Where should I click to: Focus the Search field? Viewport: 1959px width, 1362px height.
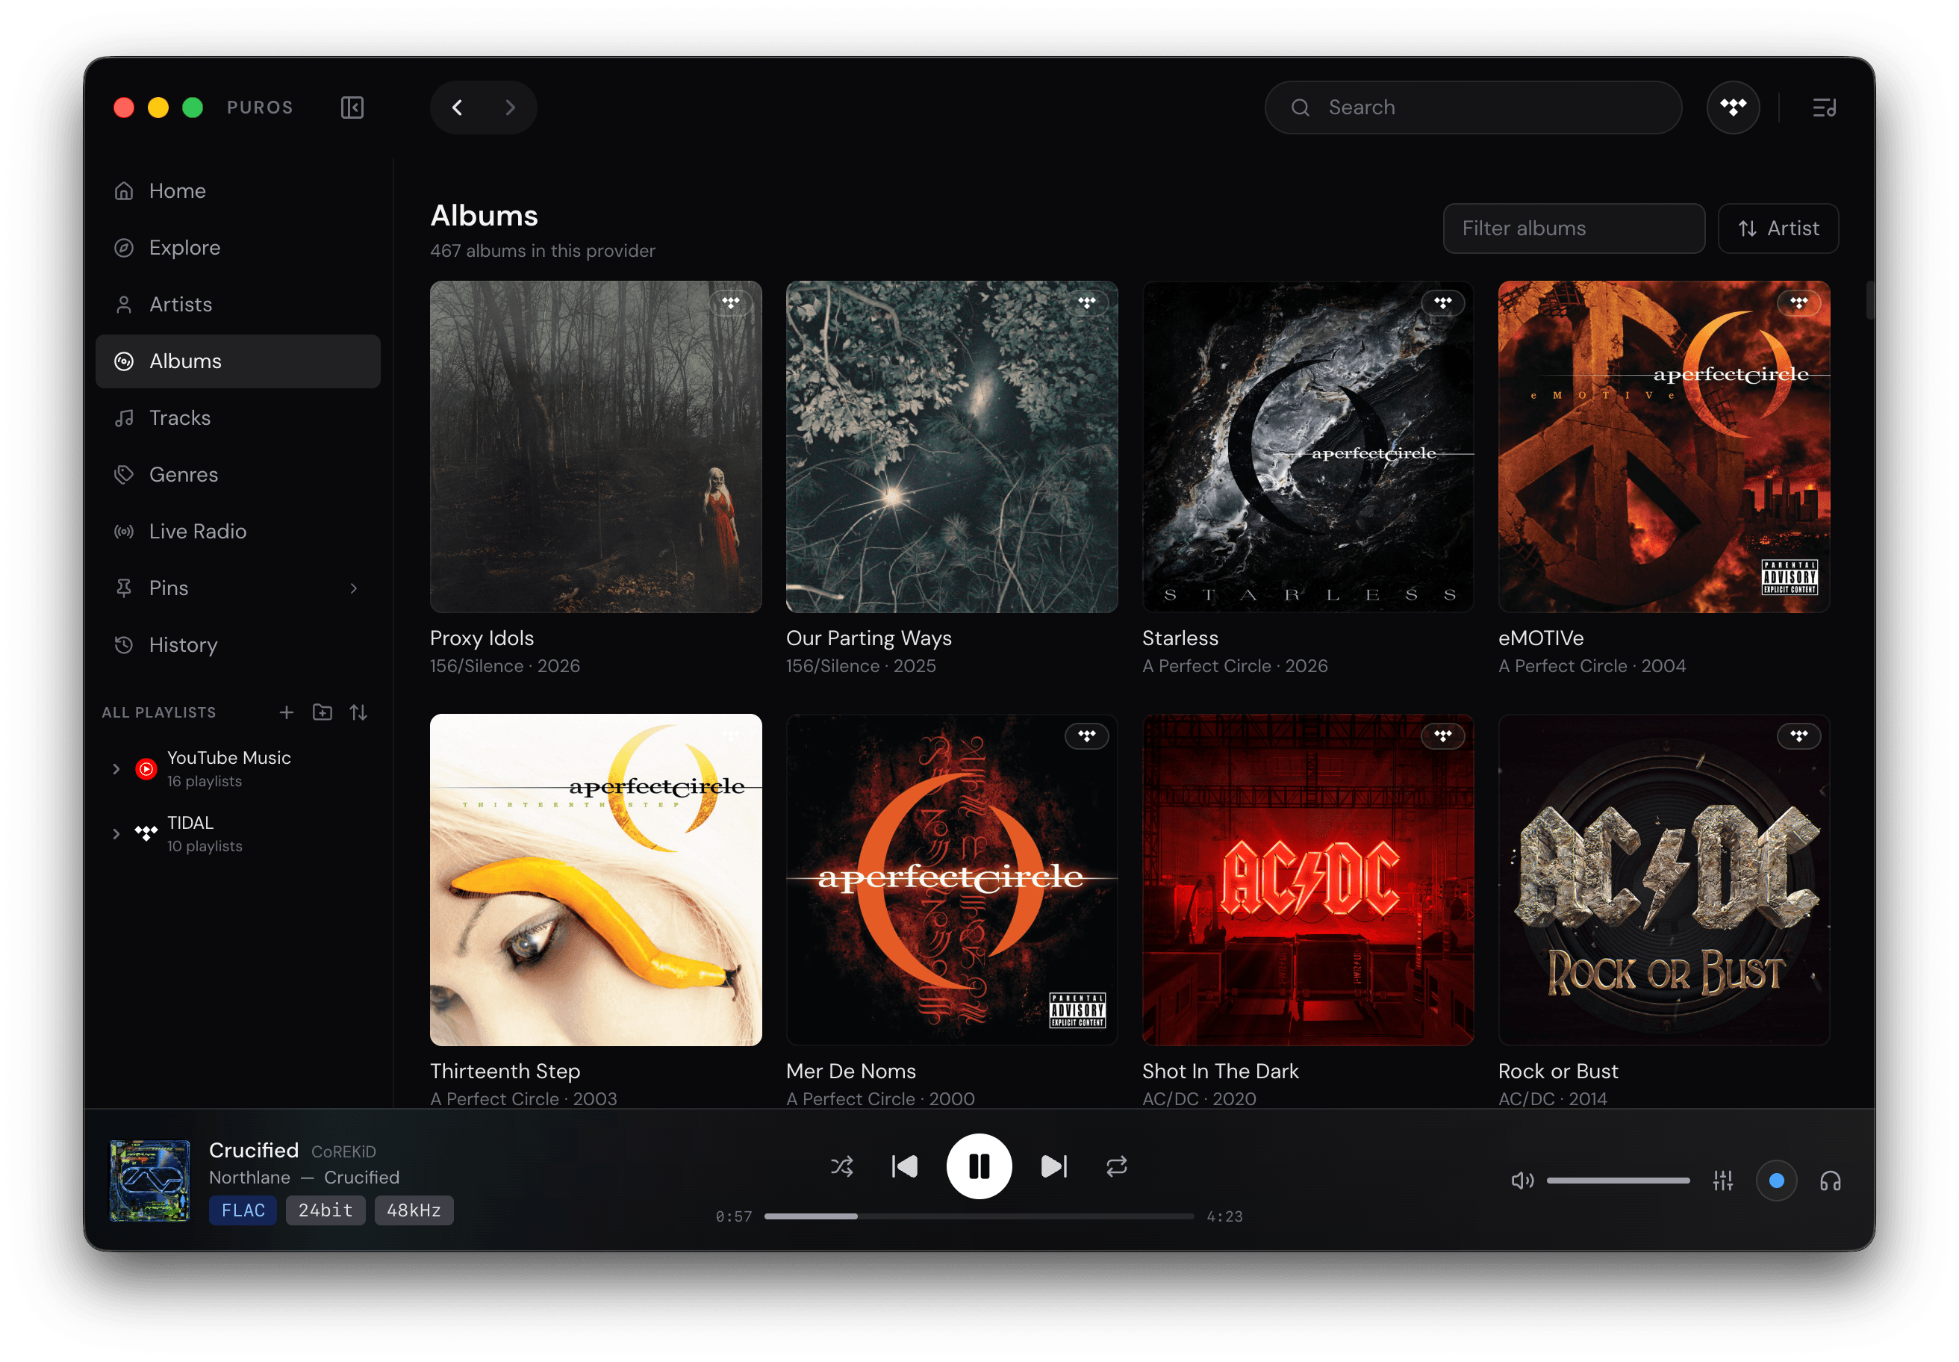click(x=1473, y=108)
